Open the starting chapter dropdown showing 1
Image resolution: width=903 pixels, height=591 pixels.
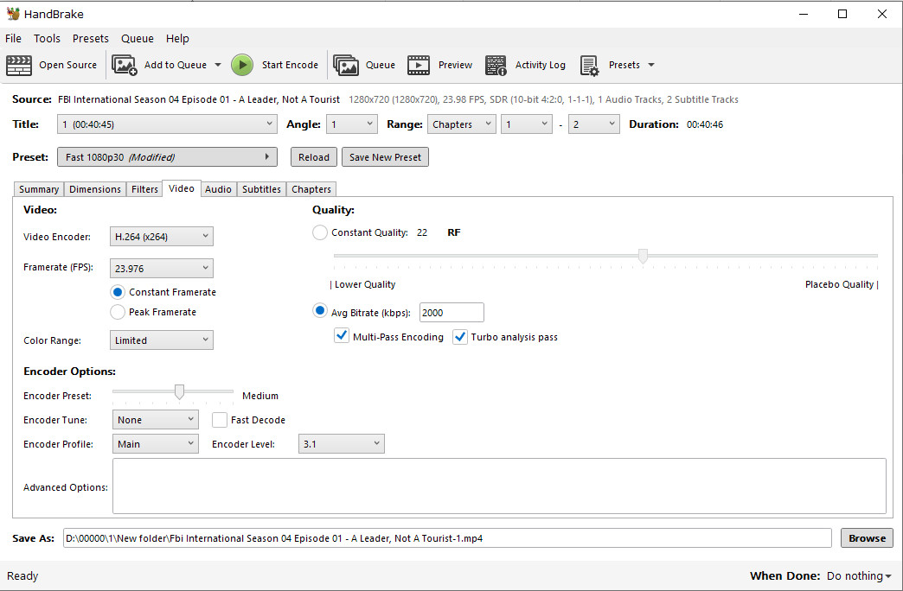point(527,124)
